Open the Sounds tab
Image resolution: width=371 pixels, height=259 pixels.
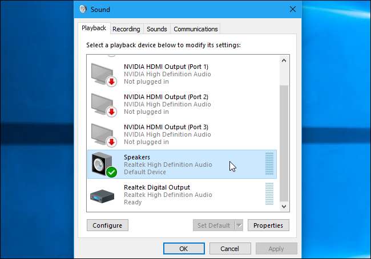(x=156, y=29)
